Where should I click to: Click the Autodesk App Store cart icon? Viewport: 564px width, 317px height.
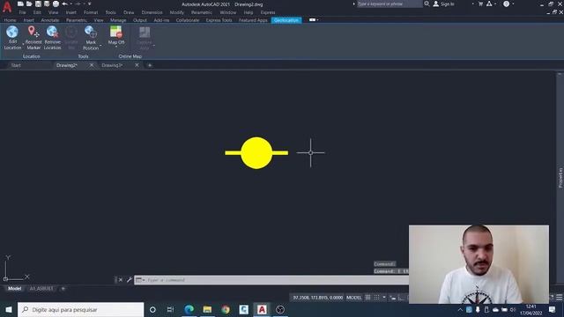(x=480, y=4)
